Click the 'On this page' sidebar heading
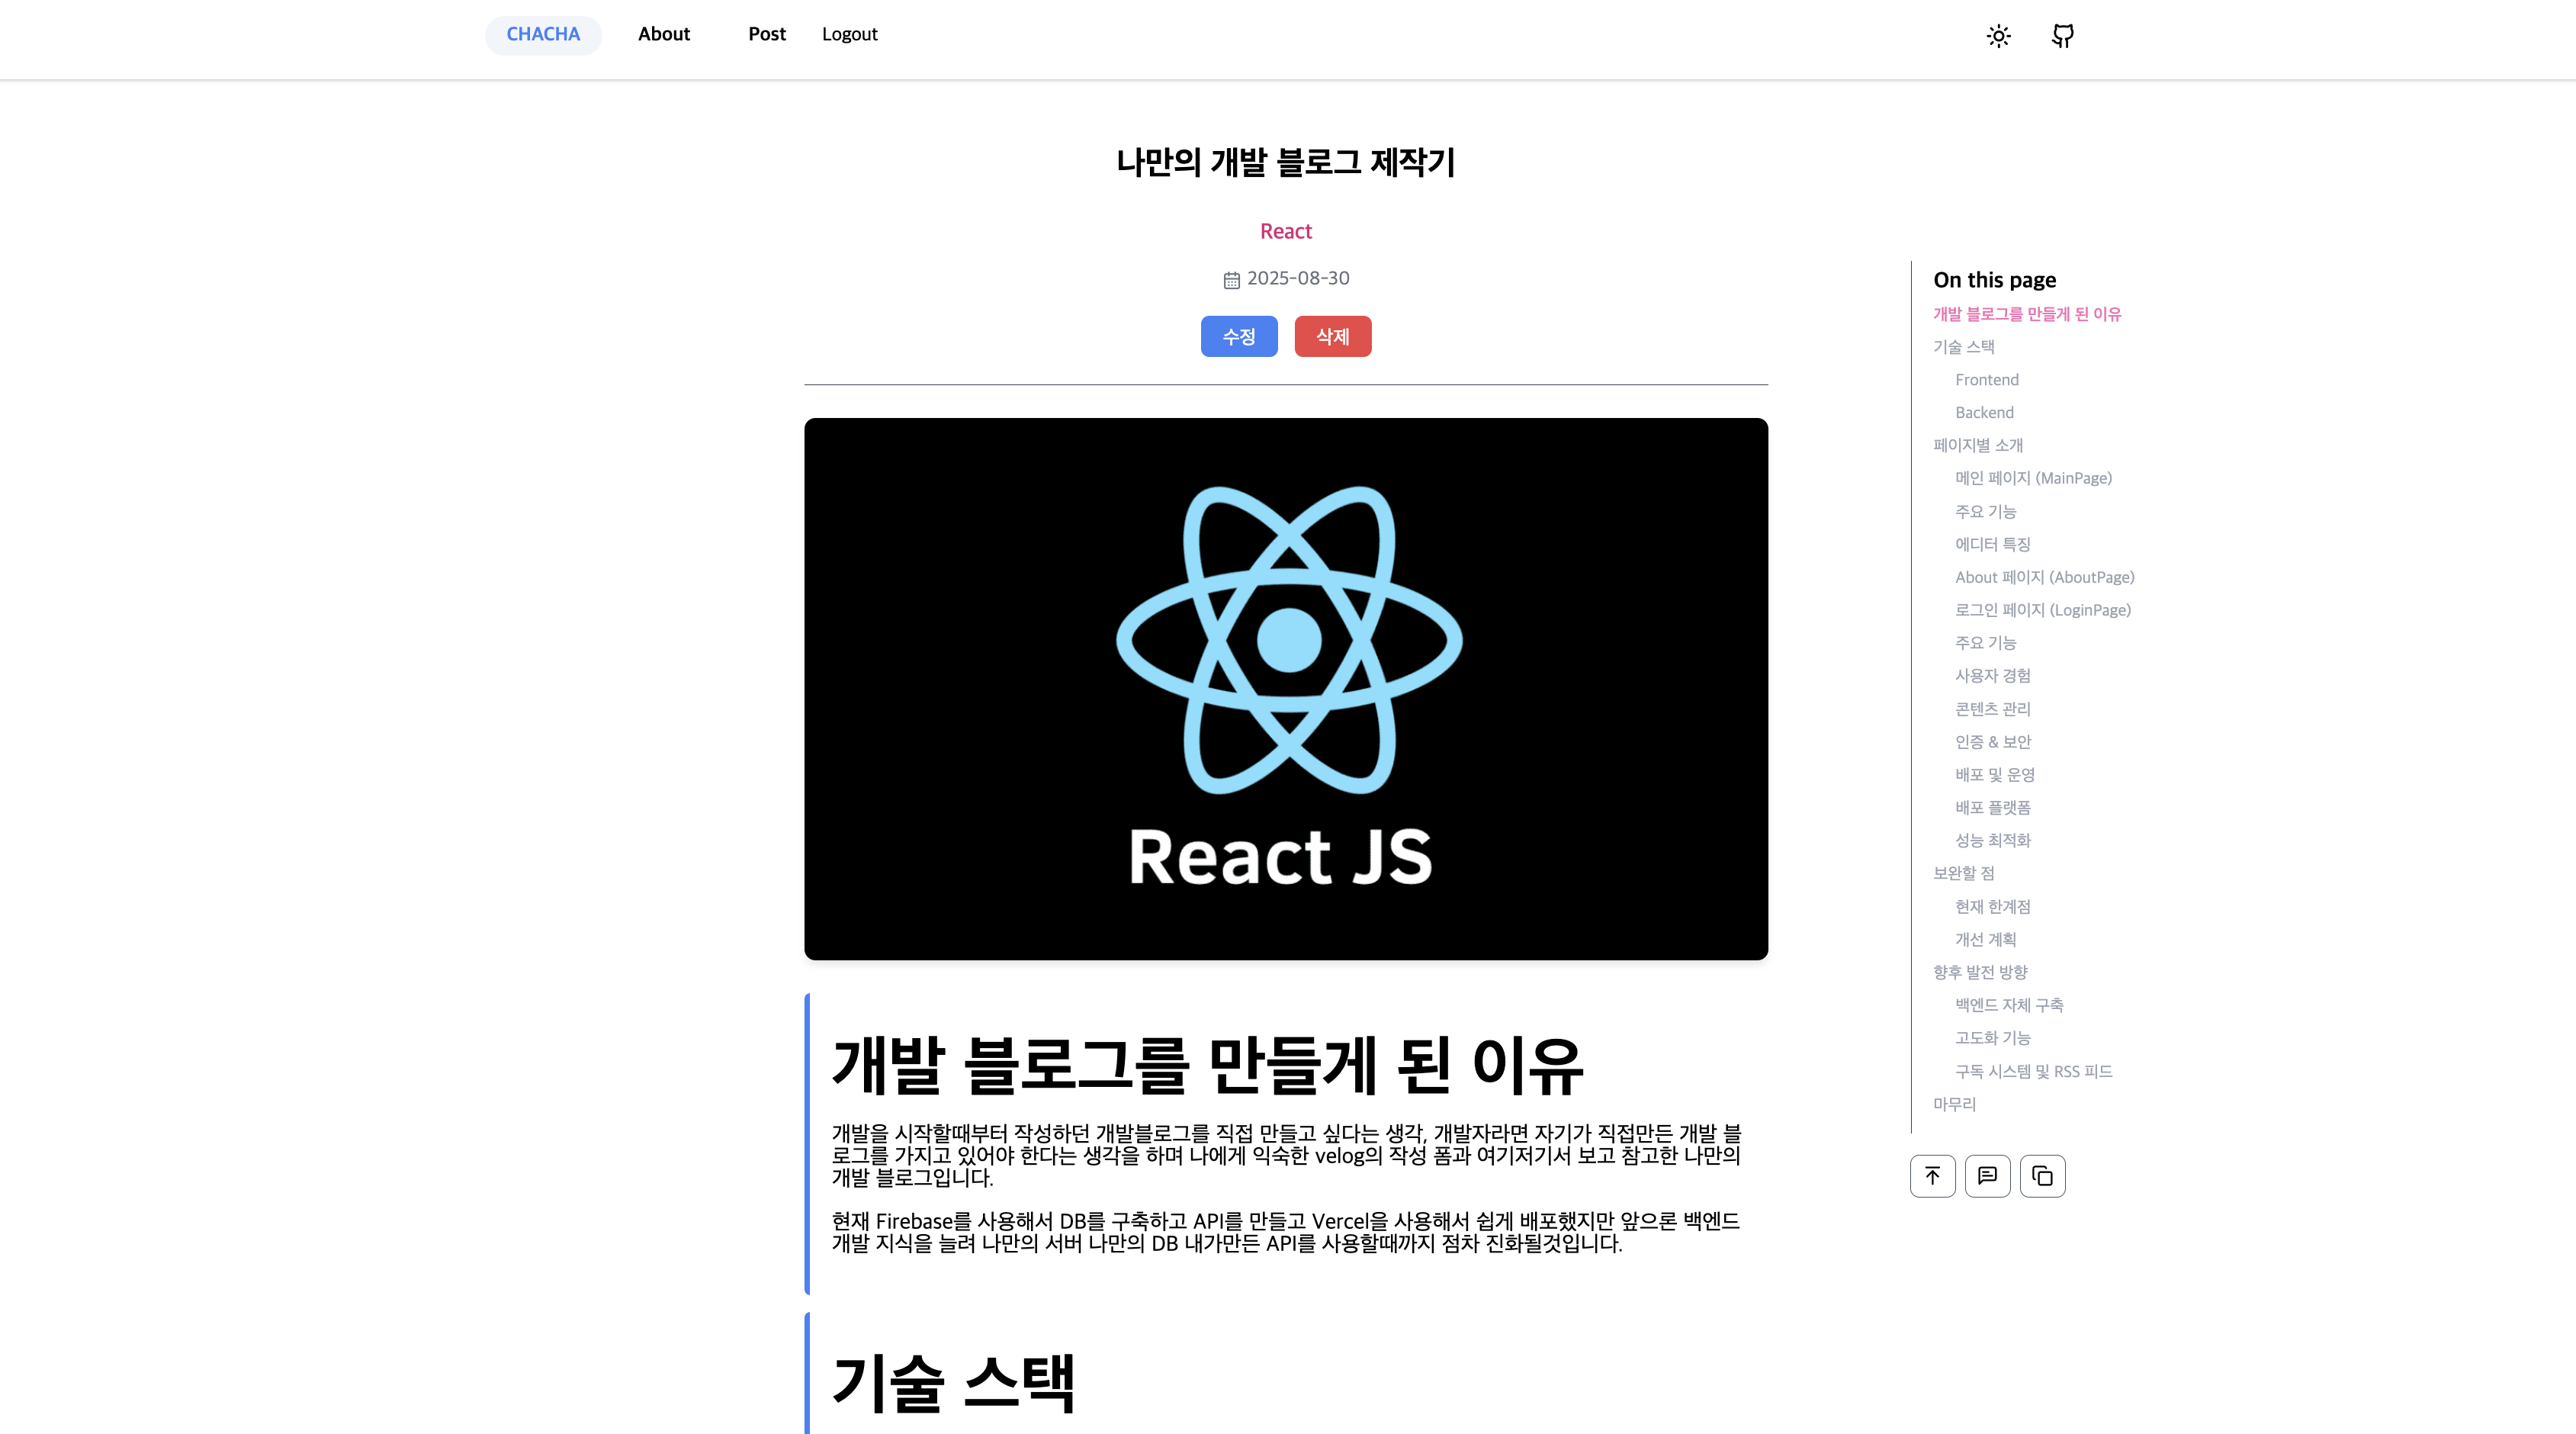This screenshot has height=1434, width=2576. click(1995, 280)
